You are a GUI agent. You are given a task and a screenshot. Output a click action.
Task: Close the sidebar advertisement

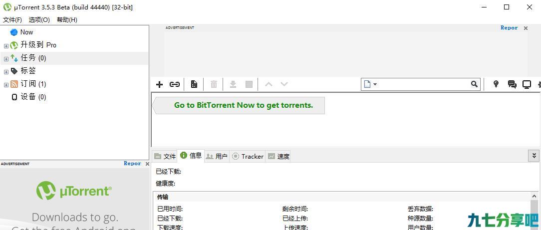tap(147, 164)
